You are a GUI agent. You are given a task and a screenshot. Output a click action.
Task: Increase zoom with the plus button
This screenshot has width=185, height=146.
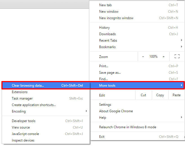coord(164,57)
